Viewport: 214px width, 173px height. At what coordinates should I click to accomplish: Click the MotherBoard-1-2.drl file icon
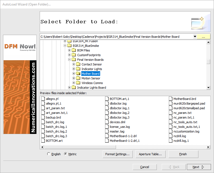pos(107,136)
